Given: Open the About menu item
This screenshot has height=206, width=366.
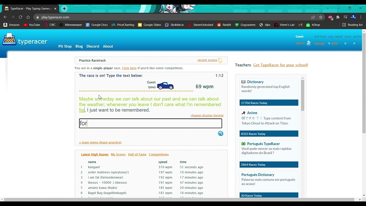Looking at the screenshot, I should 108,46.
